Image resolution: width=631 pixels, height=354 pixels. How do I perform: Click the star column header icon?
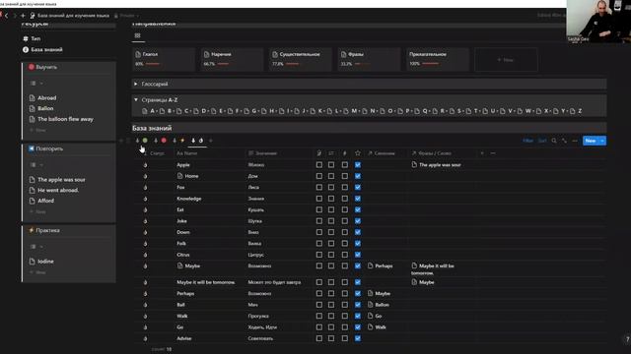pyautogui.click(x=358, y=153)
